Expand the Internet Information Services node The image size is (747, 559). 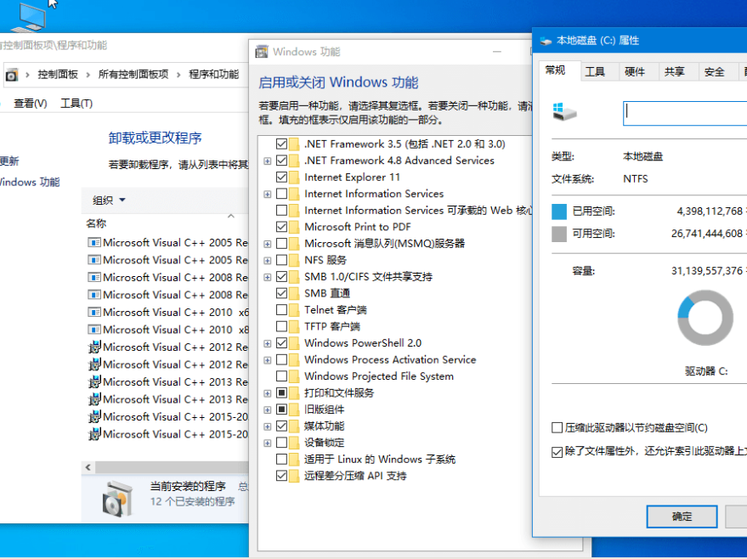pos(268,194)
